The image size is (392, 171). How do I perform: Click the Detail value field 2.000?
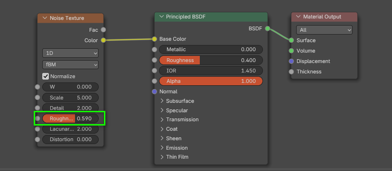(x=71, y=108)
